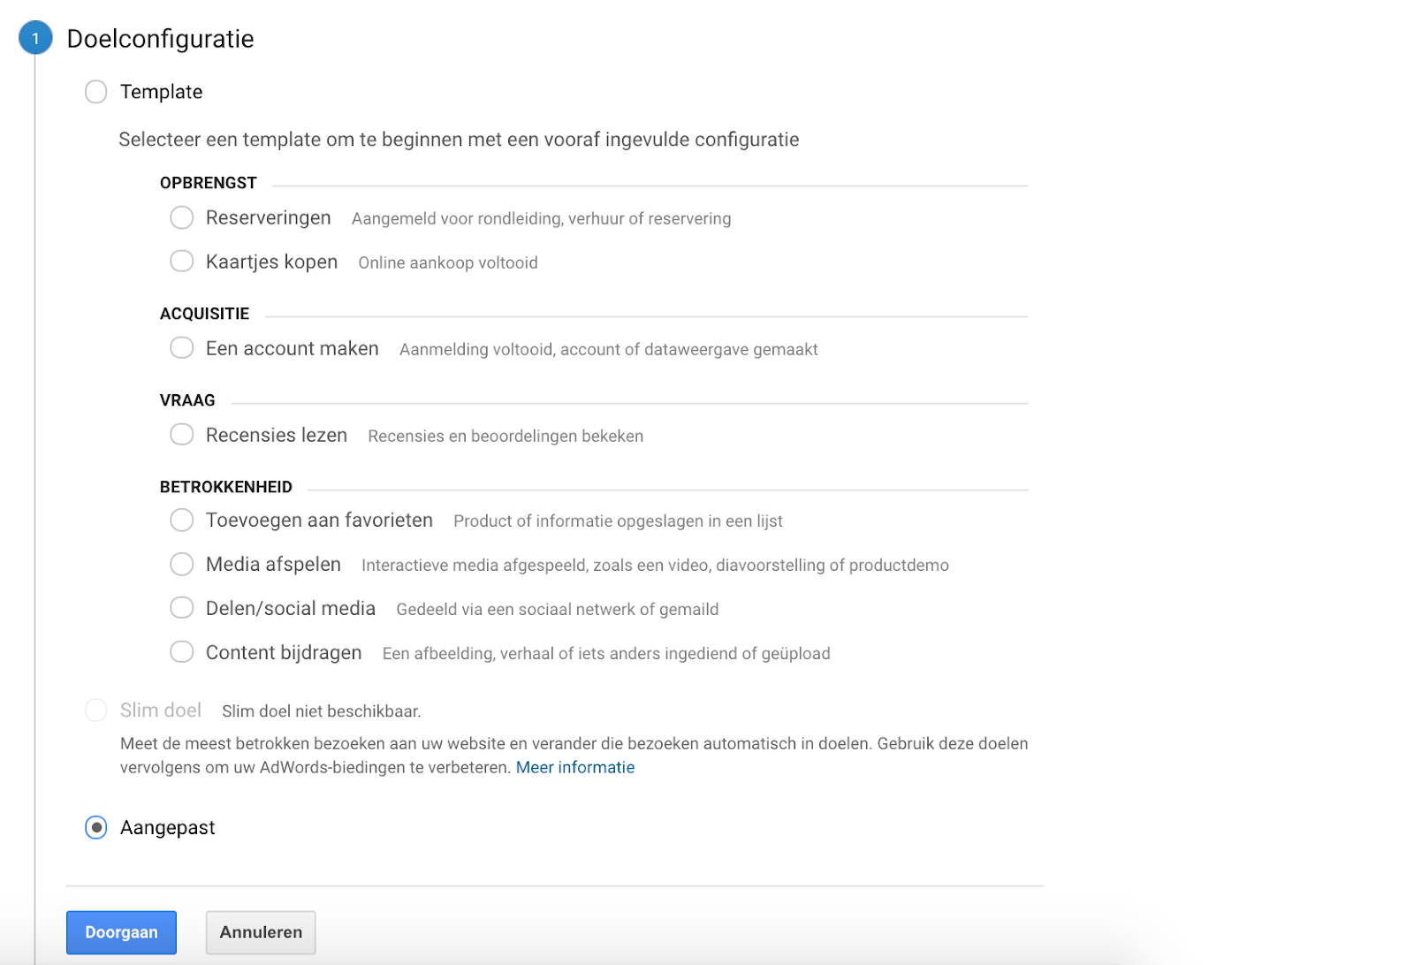This screenshot has height=965, width=1414.
Task: Click the Reserveringen label text
Action: point(268,218)
